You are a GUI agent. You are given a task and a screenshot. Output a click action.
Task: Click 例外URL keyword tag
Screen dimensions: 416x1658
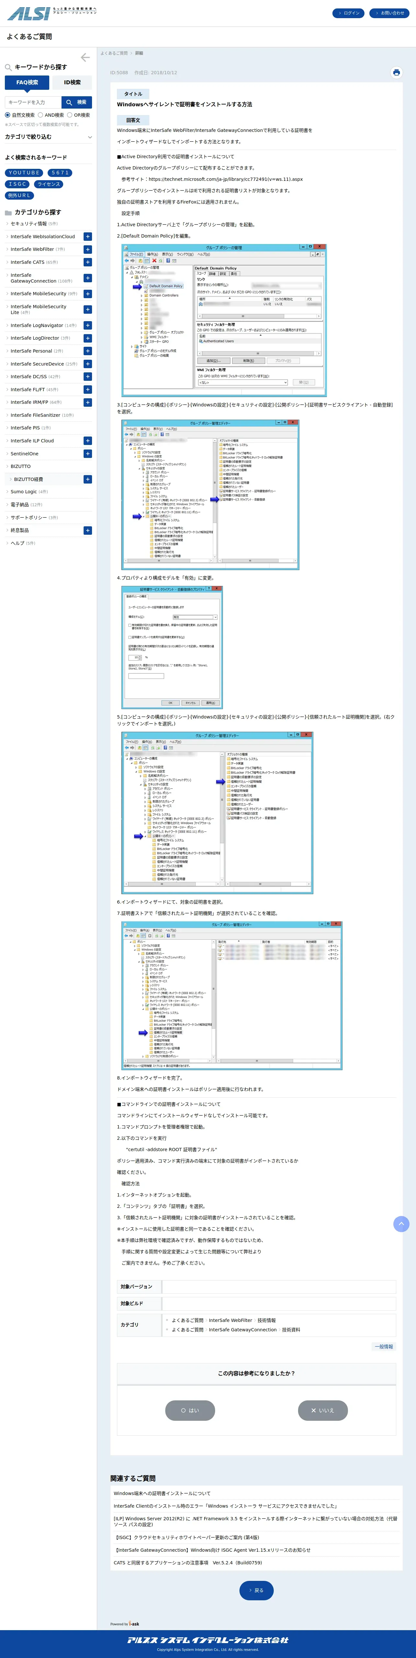tap(19, 196)
